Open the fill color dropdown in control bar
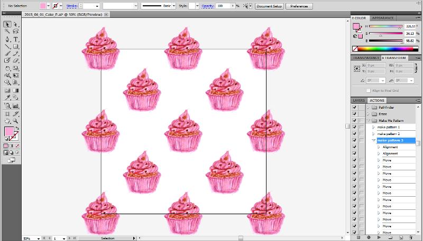Screen dimensions: 423x241 coord(48,6)
